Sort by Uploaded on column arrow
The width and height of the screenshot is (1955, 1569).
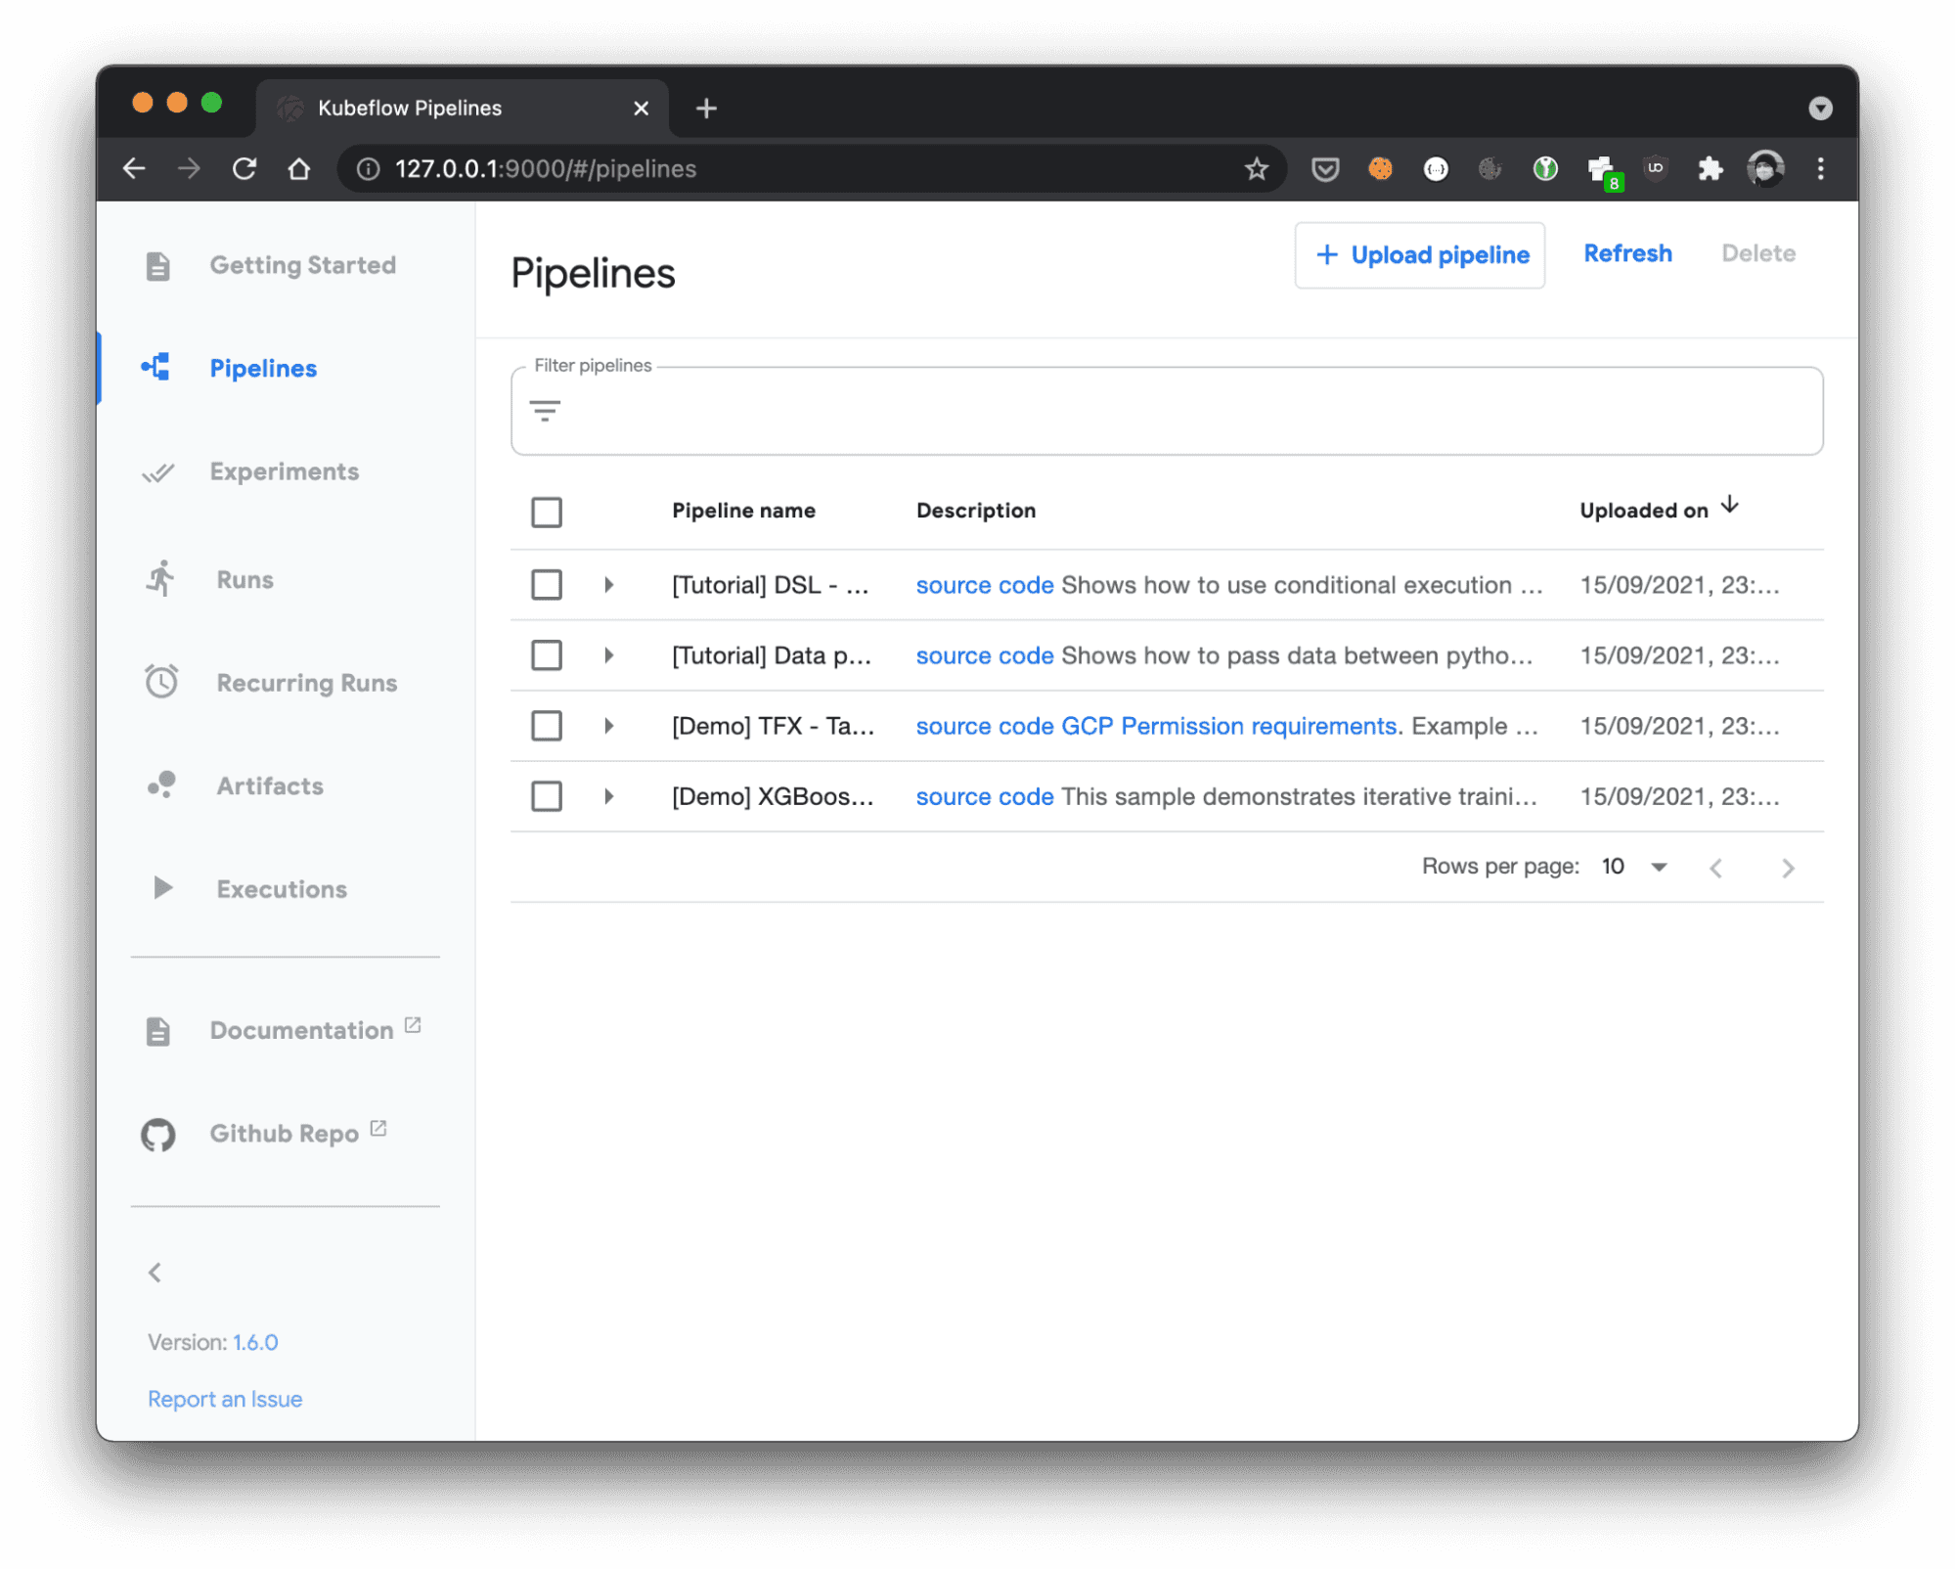click(1729, 505)
